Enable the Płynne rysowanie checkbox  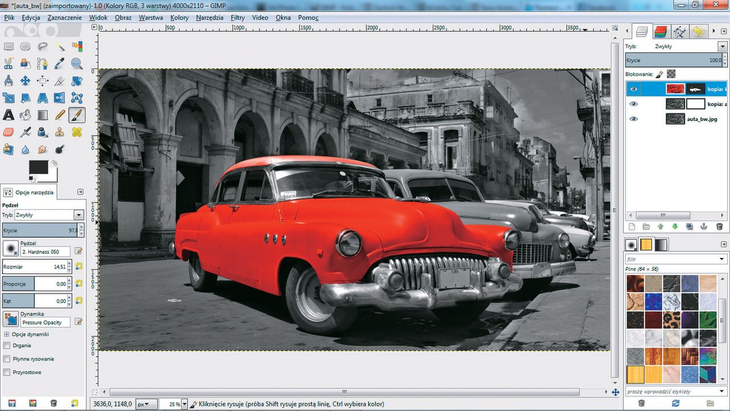(7, 359)
